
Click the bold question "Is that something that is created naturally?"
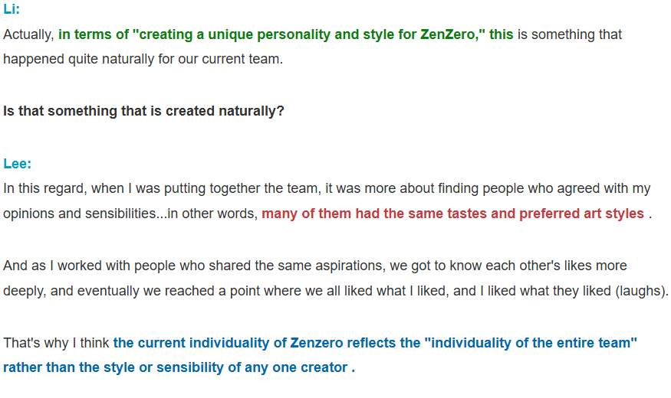[x=143, y=111]
